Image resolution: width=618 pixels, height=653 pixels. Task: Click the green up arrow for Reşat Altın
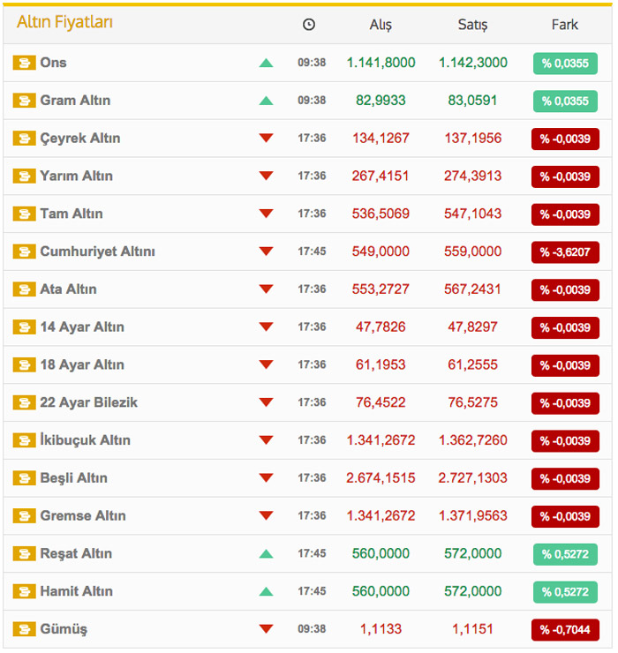266,553
